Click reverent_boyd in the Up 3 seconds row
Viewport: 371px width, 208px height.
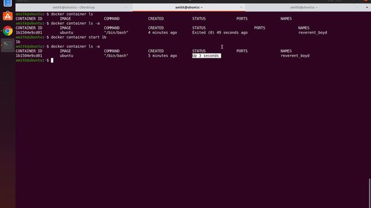pyautogui.click(x=295, y=55)
